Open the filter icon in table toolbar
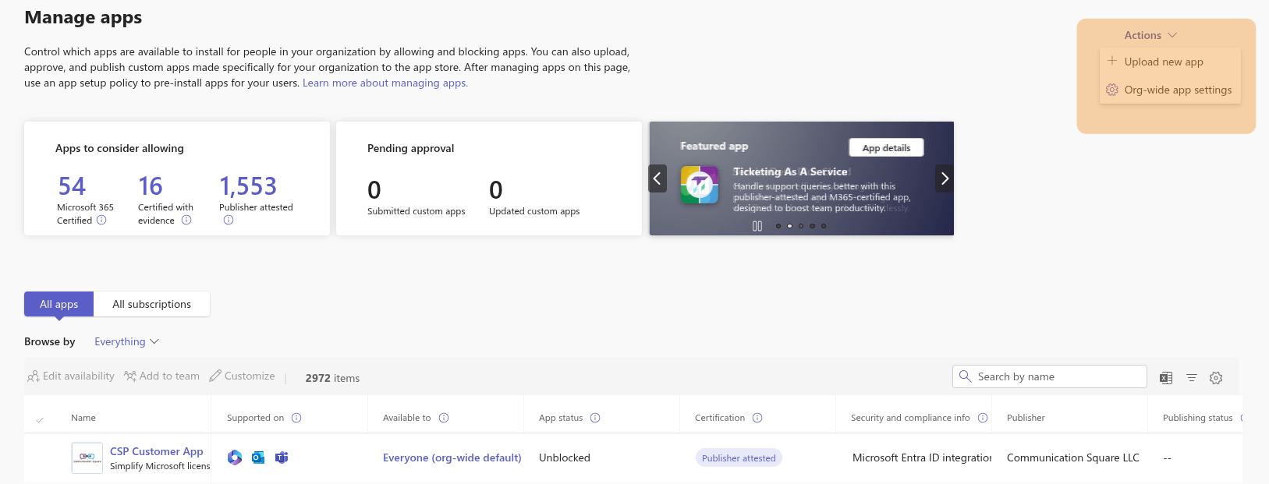 pos(1192,378)
